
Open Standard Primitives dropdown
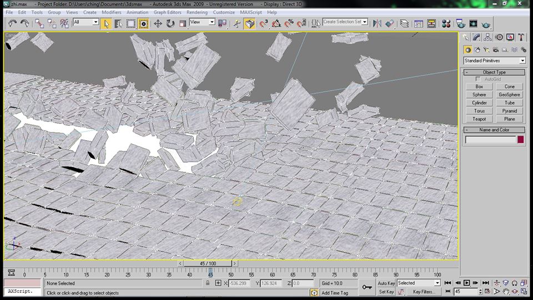(495, 61)
